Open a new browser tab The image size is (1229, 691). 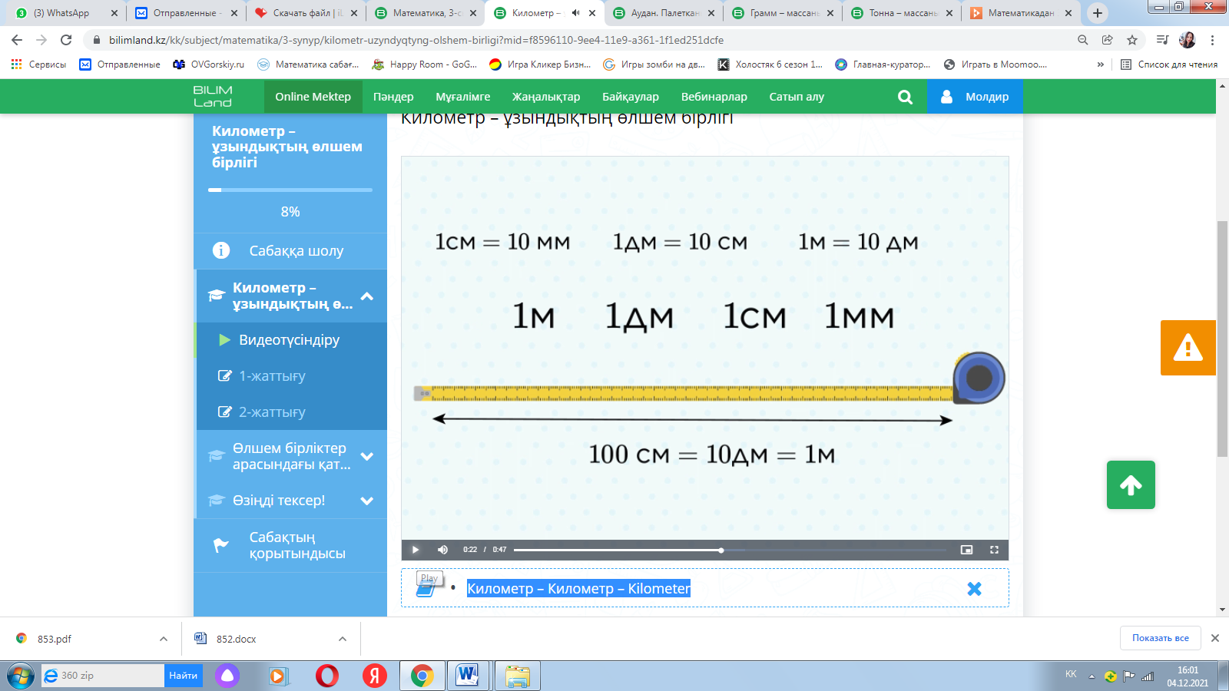coord(1098,13)
